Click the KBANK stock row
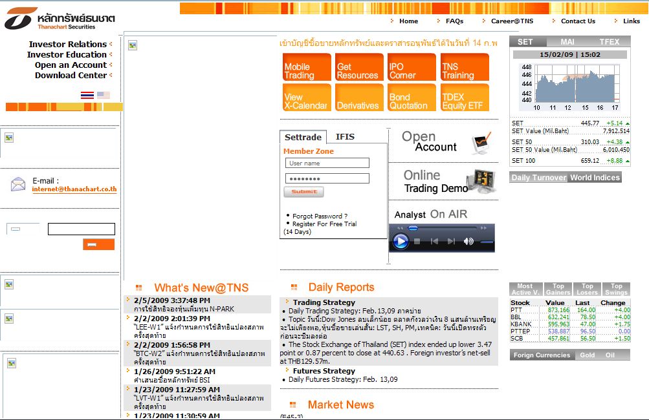This screenshot has height=420, width=649. 570,324
